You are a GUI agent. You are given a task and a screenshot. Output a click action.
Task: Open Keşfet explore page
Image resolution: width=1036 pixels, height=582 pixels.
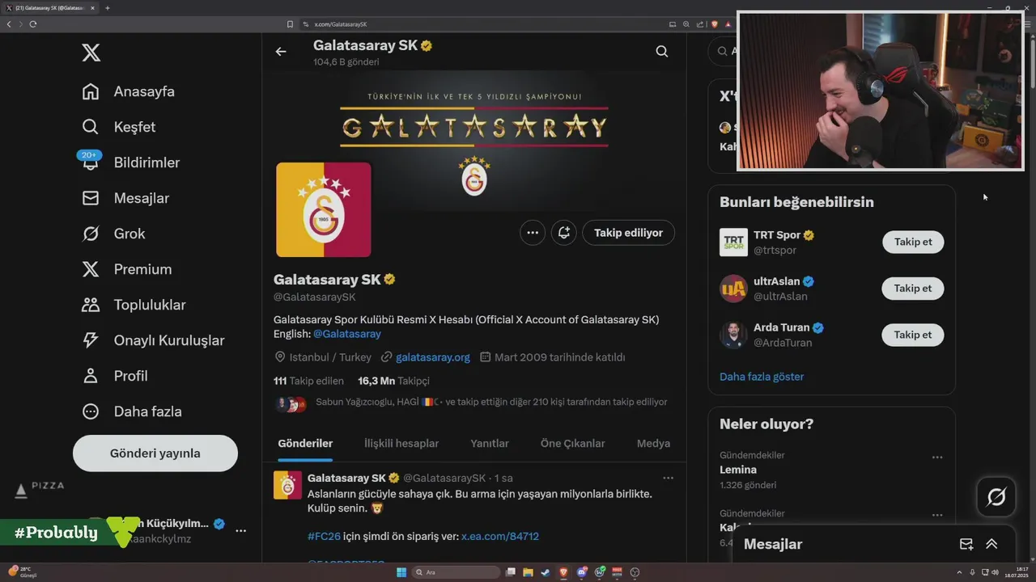(118, 127)
